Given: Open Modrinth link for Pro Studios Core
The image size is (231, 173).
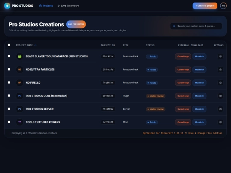Looking at the screenshot, I should coord(199,96).
